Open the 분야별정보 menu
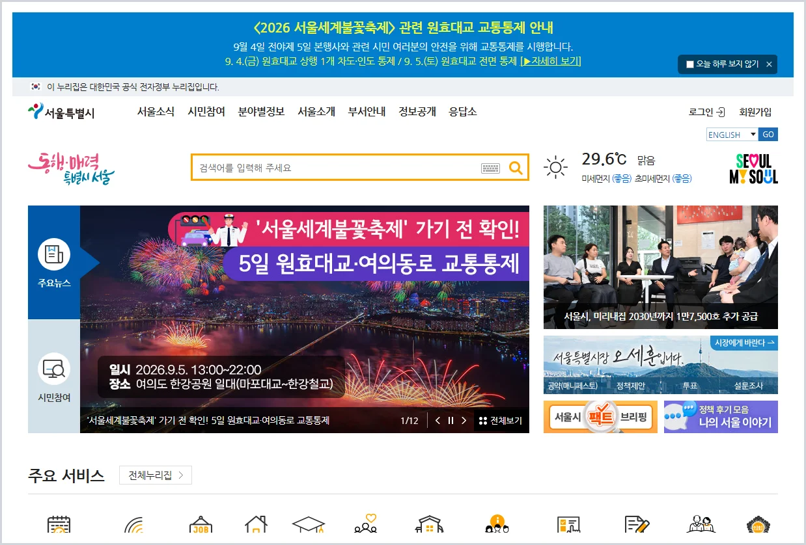This screenshot has width=806, height=545. click(x=261, y=112)
